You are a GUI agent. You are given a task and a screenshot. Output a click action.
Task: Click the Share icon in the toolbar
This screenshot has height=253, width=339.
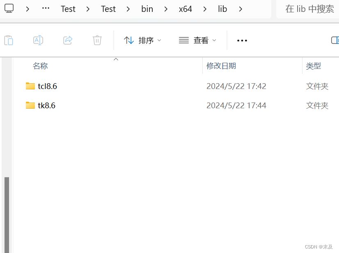[67, 40]
